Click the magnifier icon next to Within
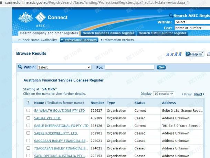The height and width of the screenshot is (158, 210). click(x=20, y=67)
